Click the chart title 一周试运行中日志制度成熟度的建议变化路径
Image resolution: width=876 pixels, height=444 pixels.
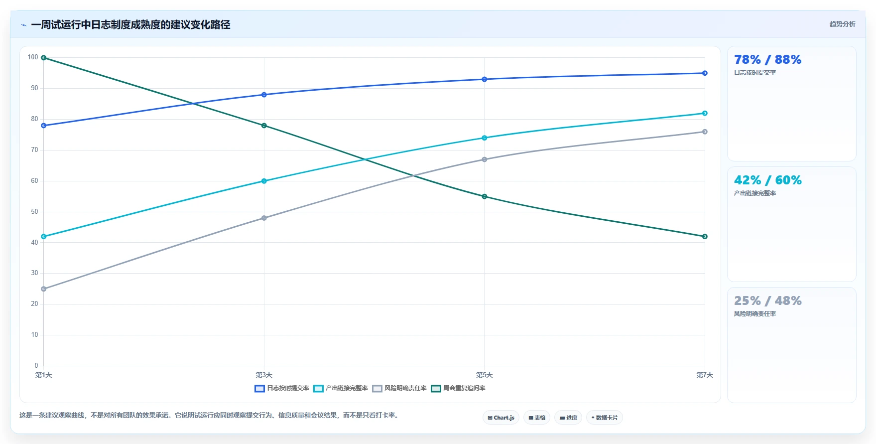[130, 24]
